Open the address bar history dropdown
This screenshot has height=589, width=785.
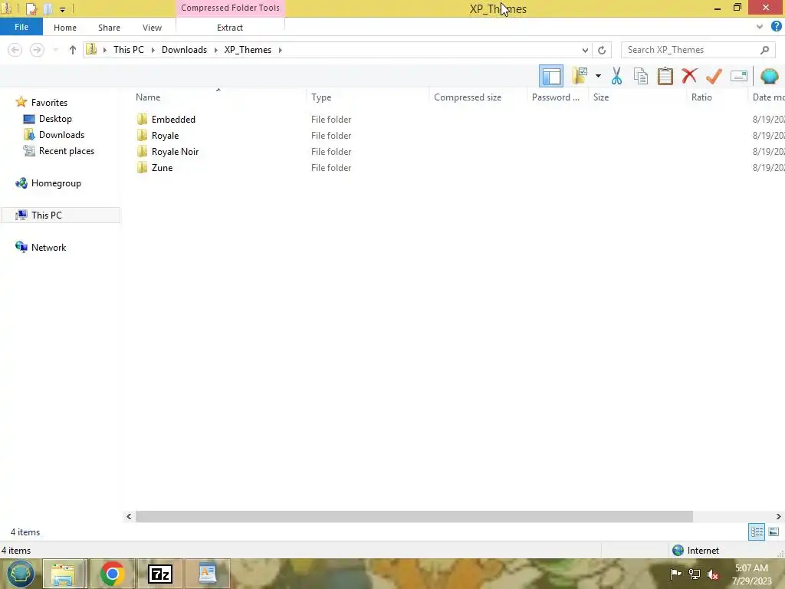[x=585, y=50]
